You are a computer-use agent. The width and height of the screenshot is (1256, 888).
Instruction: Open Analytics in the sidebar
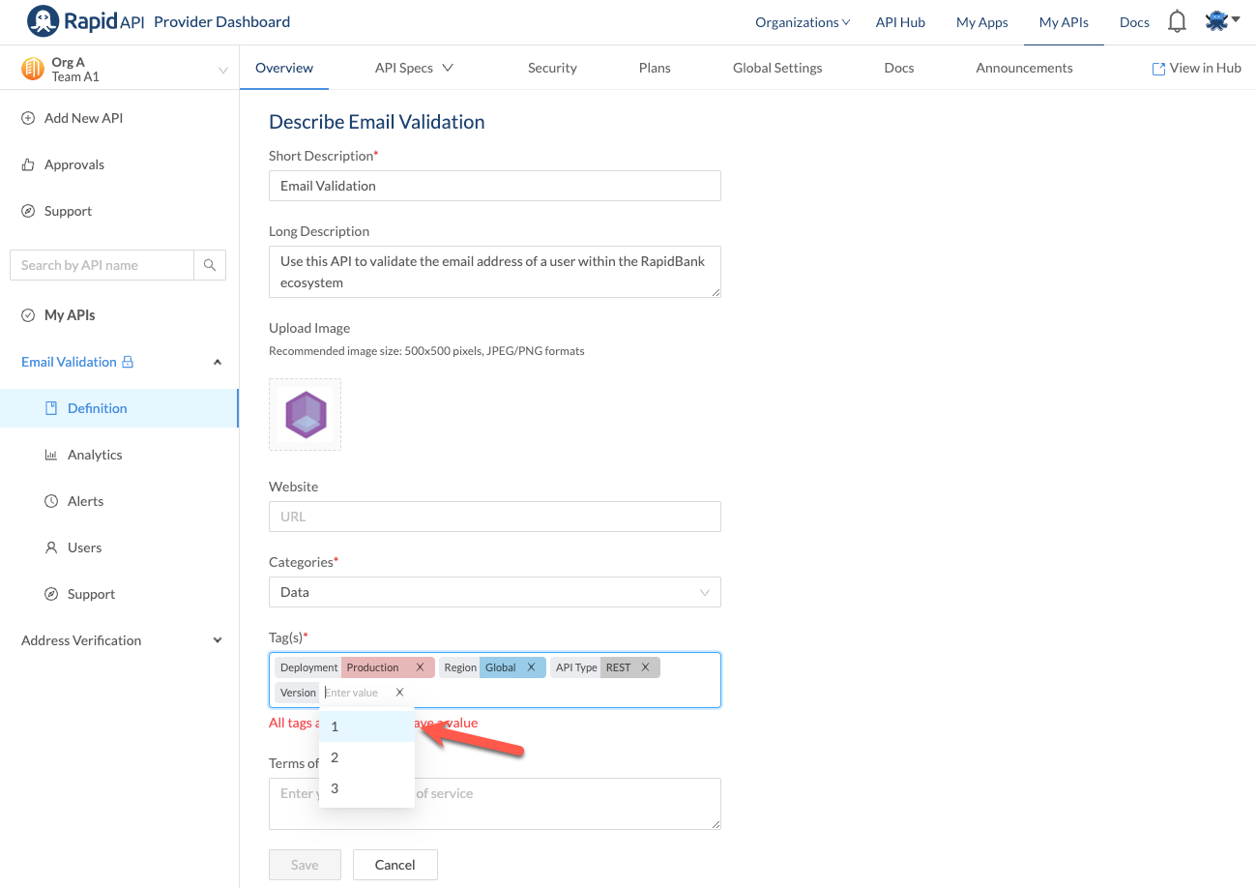[x=95, y=455]
